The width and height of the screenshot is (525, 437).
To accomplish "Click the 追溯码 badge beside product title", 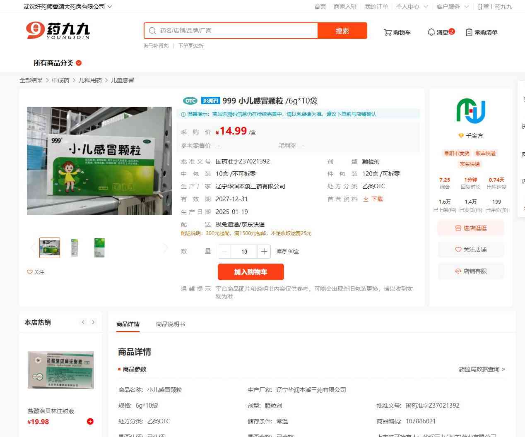I will (210, 101).
